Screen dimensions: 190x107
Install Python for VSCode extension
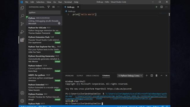(x=58, y=33)
